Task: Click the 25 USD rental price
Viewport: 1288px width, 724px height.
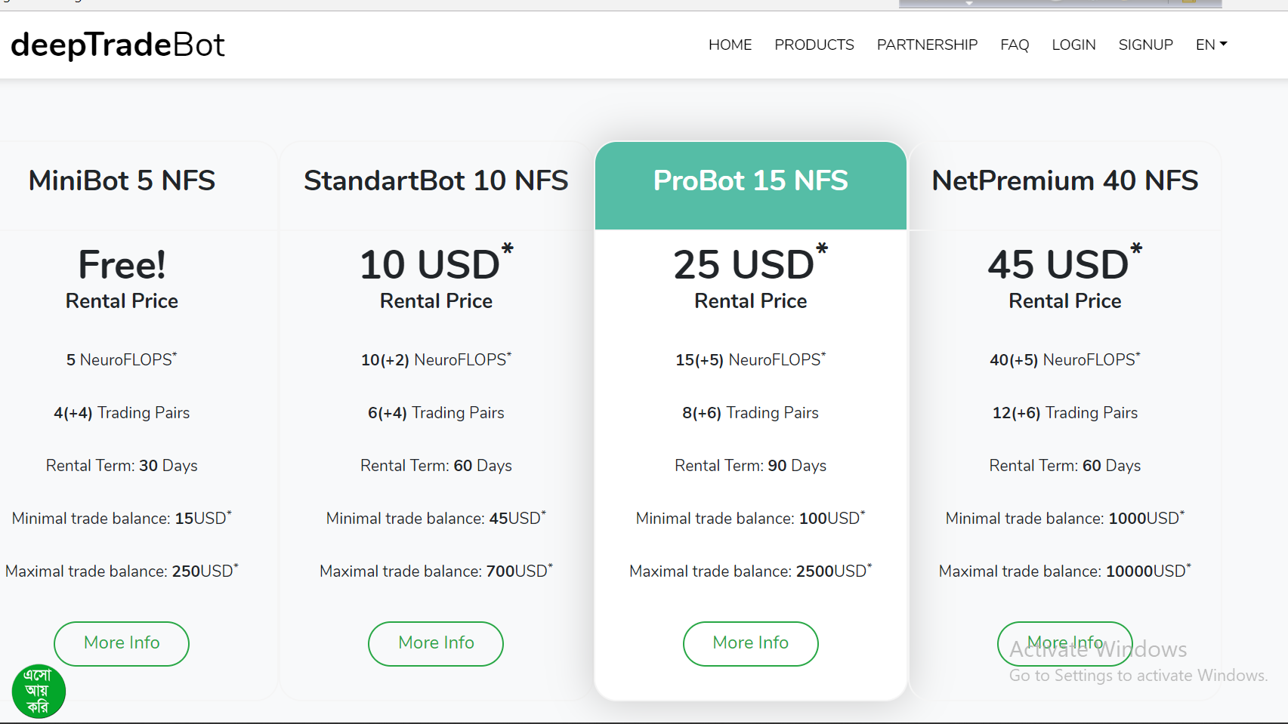Action: pos(744,265)
